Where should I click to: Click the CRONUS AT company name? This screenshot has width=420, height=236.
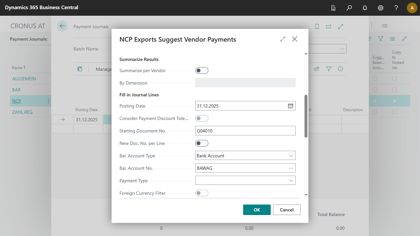coord(28,26)
